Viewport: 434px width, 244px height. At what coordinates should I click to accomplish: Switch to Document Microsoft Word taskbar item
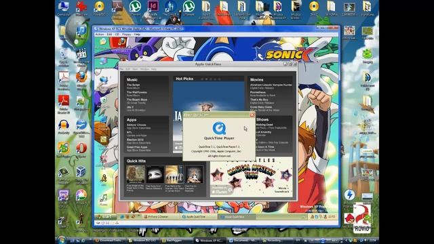244,241
